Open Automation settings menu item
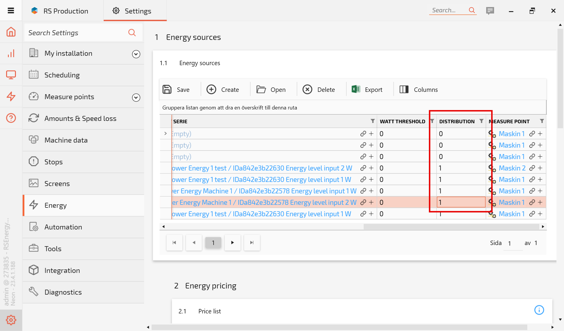 pos(63,227)
